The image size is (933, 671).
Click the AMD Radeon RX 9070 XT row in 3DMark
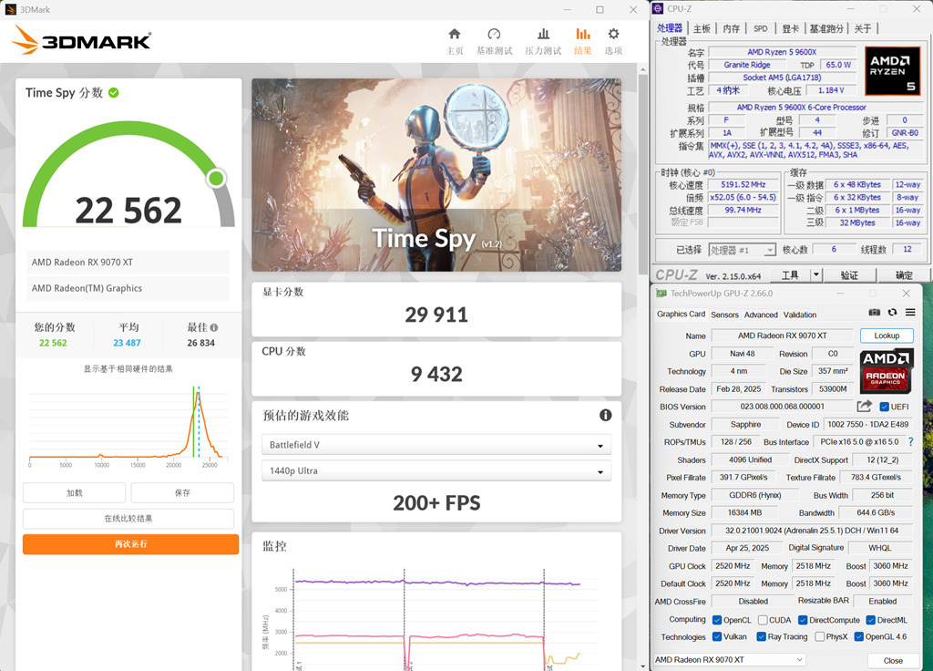(128, 262)
